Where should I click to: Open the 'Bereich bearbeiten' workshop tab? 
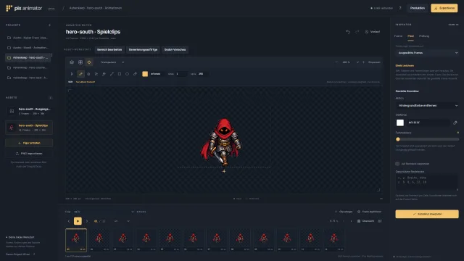(x=109, y=50)
